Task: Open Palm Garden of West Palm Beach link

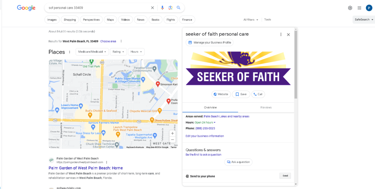Action: tap(86, 168)
